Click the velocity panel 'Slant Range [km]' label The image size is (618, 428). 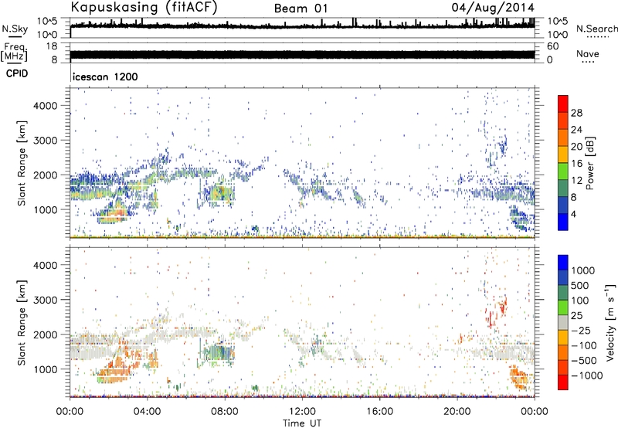coord(22,322)
